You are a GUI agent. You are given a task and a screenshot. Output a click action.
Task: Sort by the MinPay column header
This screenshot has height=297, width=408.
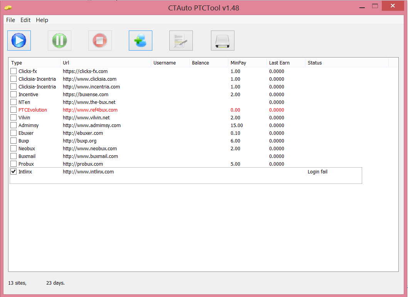tap(247, 63)
